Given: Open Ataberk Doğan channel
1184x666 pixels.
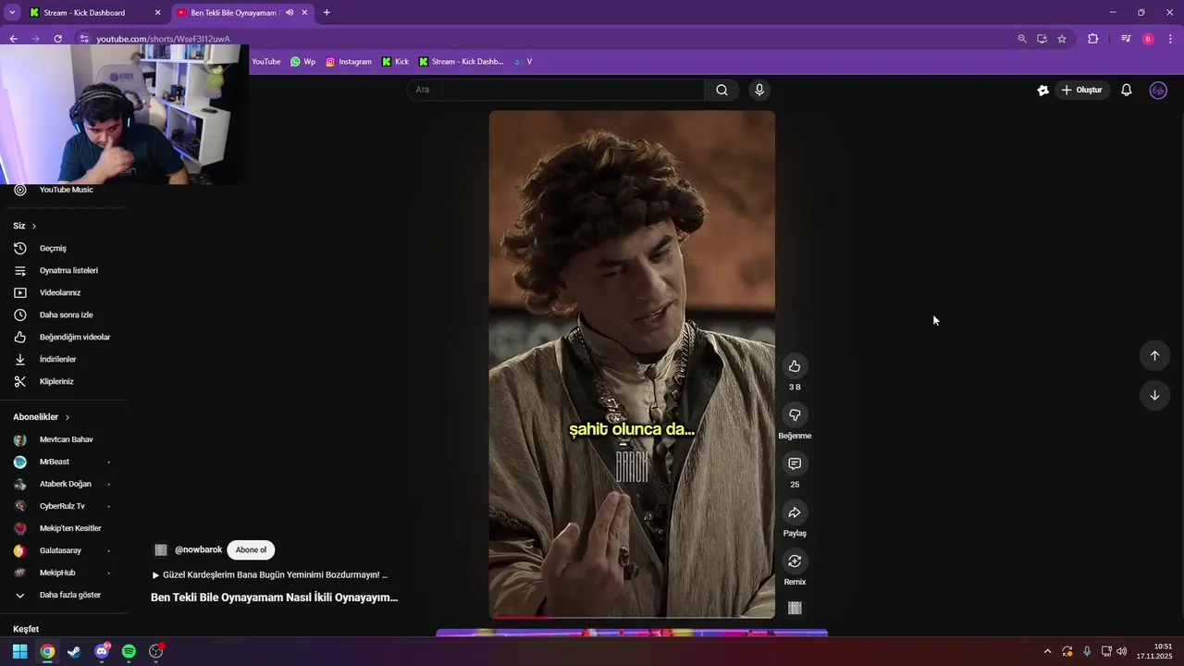Looking at the screenshot, I should click(x=63, y=484).
